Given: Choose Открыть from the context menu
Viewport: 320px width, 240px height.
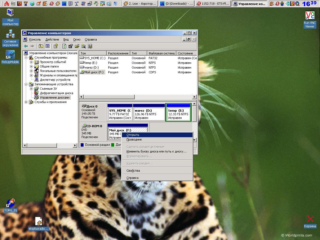Looking at the screenshot, I should pos(133,135).
